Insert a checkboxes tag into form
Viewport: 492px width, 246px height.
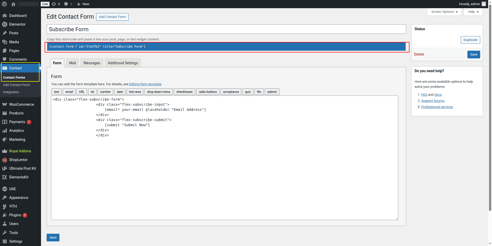[184, 92]
